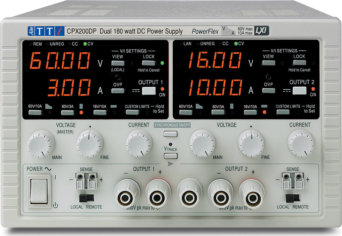The height and width of the screenshot is (236, 342).
Task: Push Output 1 CUSTOM LIMITS button
Action: (132, 112)
